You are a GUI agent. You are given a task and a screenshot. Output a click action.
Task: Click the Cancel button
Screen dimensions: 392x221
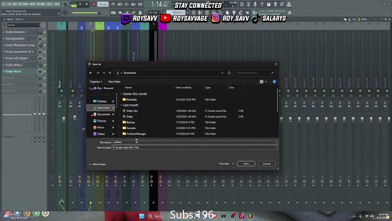(266, 164)
